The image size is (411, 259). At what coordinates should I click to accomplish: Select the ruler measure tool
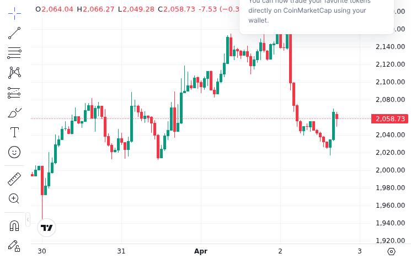tap(14, 179)
